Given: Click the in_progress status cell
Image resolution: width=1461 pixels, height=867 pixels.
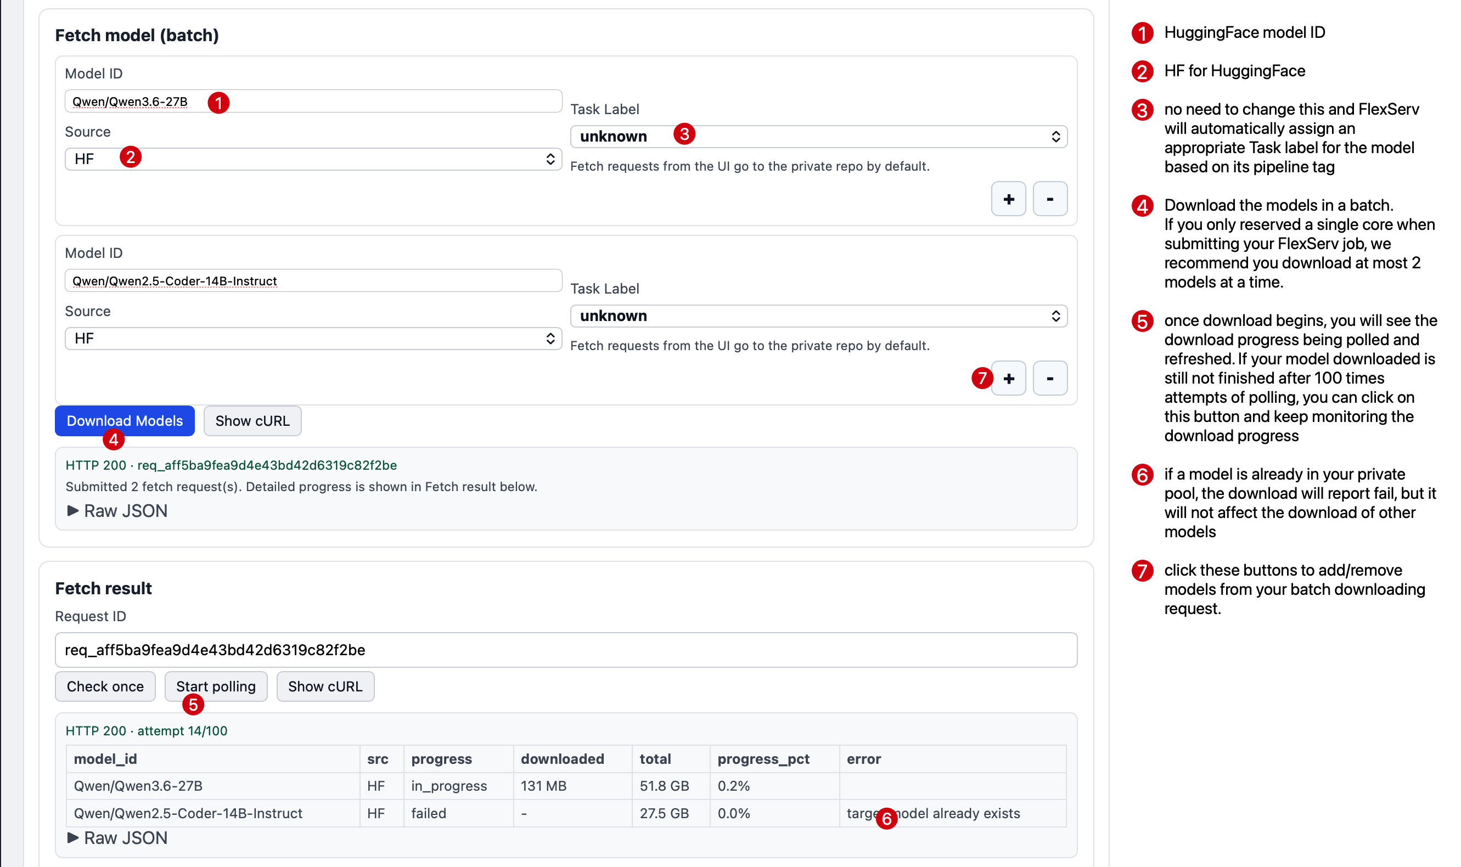Looking at the screenshot, I should click(x=459, y=786).
